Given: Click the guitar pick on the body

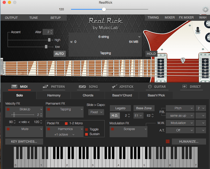Looking at the screenshot, I should pos(183,60).
